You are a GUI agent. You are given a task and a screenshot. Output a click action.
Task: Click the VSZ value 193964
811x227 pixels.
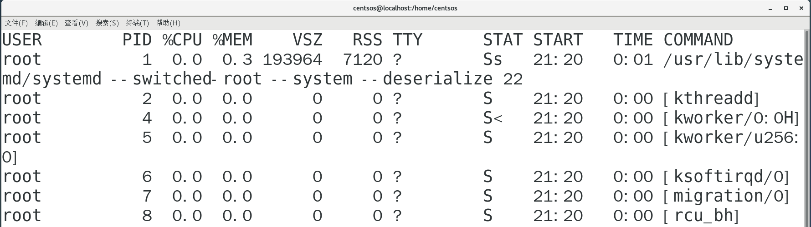pyautogui.click(x=293, y=59)
